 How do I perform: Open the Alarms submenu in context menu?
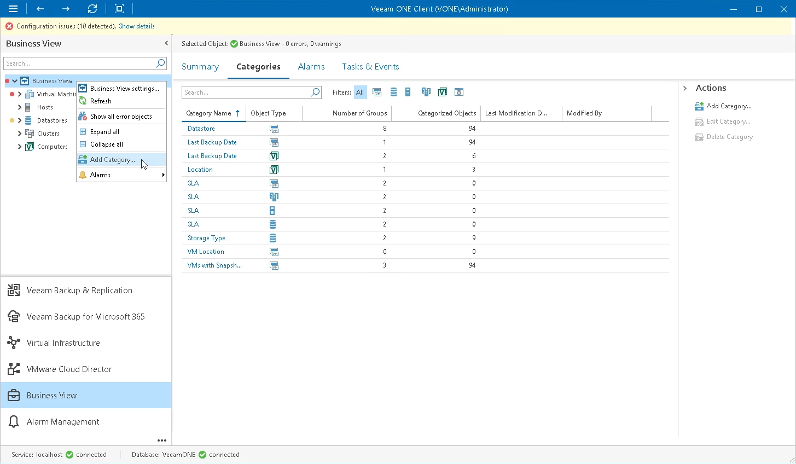coord(121,175)
